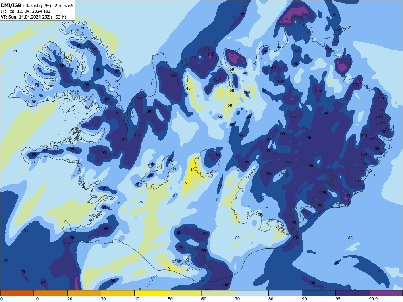Click the map humidity value '48'

[192, 170]
